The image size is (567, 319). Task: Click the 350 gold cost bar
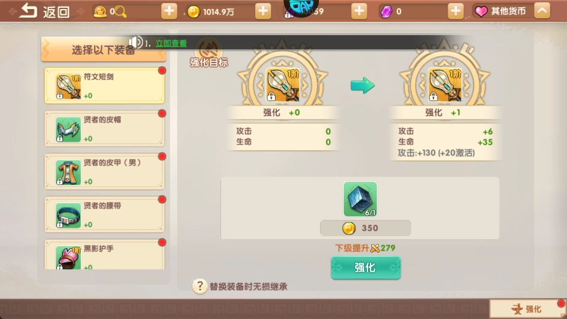coord(365,228)
